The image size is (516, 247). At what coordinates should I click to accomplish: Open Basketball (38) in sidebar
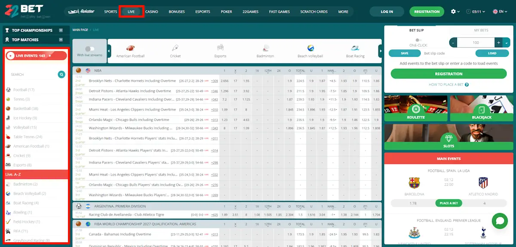[x=25, y=109]
